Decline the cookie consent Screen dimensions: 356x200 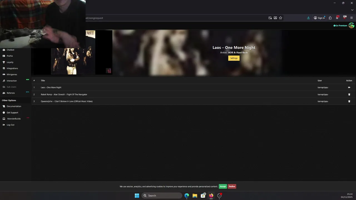tap(232, 186)
